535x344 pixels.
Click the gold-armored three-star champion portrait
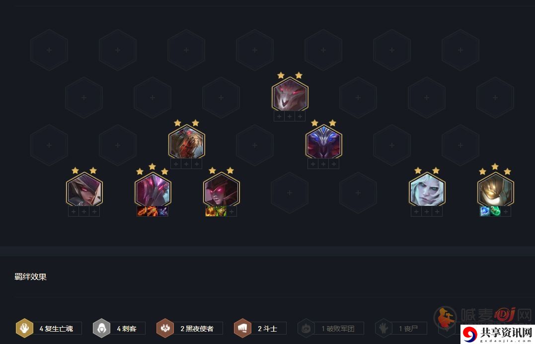[495, 189]
